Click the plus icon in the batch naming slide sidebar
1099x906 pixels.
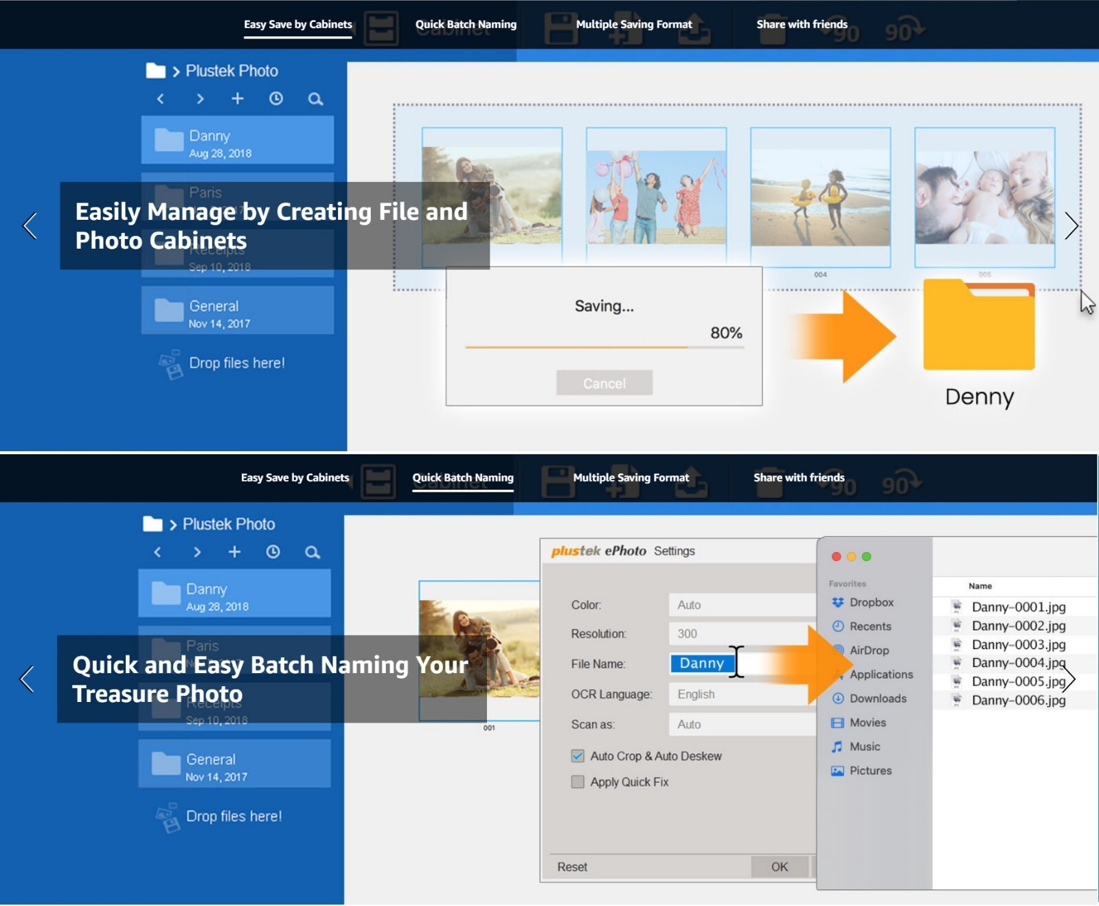235,552
